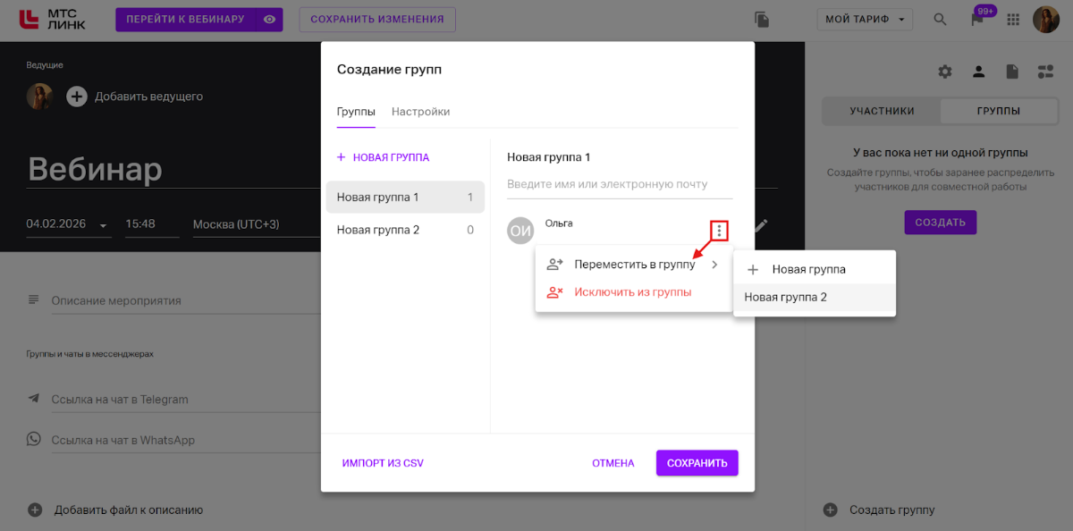
Task: Switch to the Участники toggle
Action: click(x=882, y=111)
